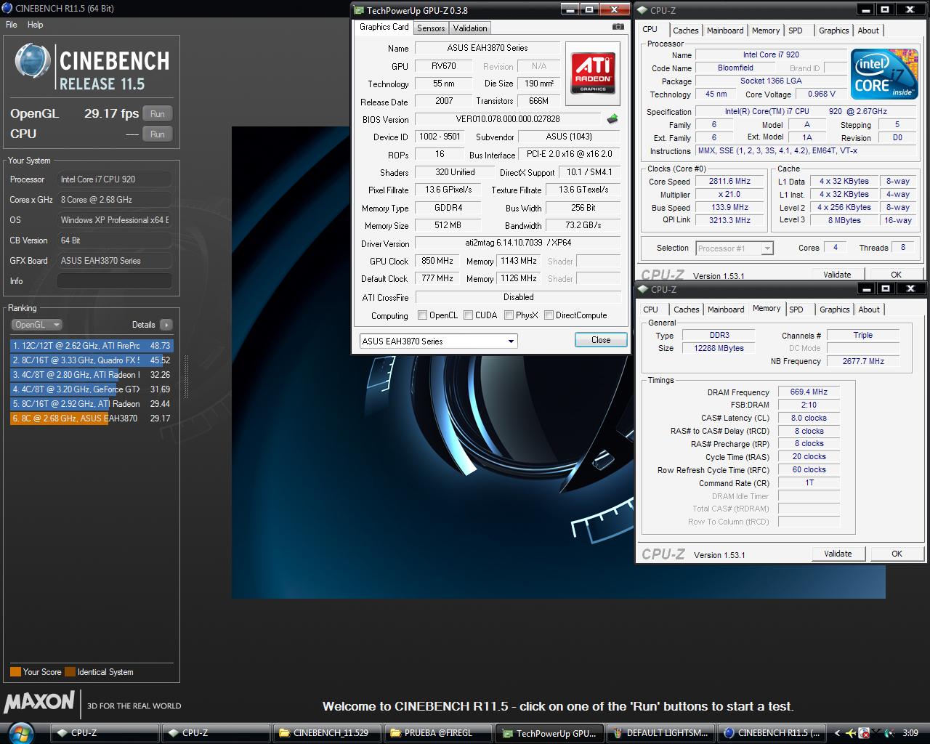This screenshot has height=744, width=930.
Task: Click the orange Your Score legend swatch
Action: tap(15, 672)
